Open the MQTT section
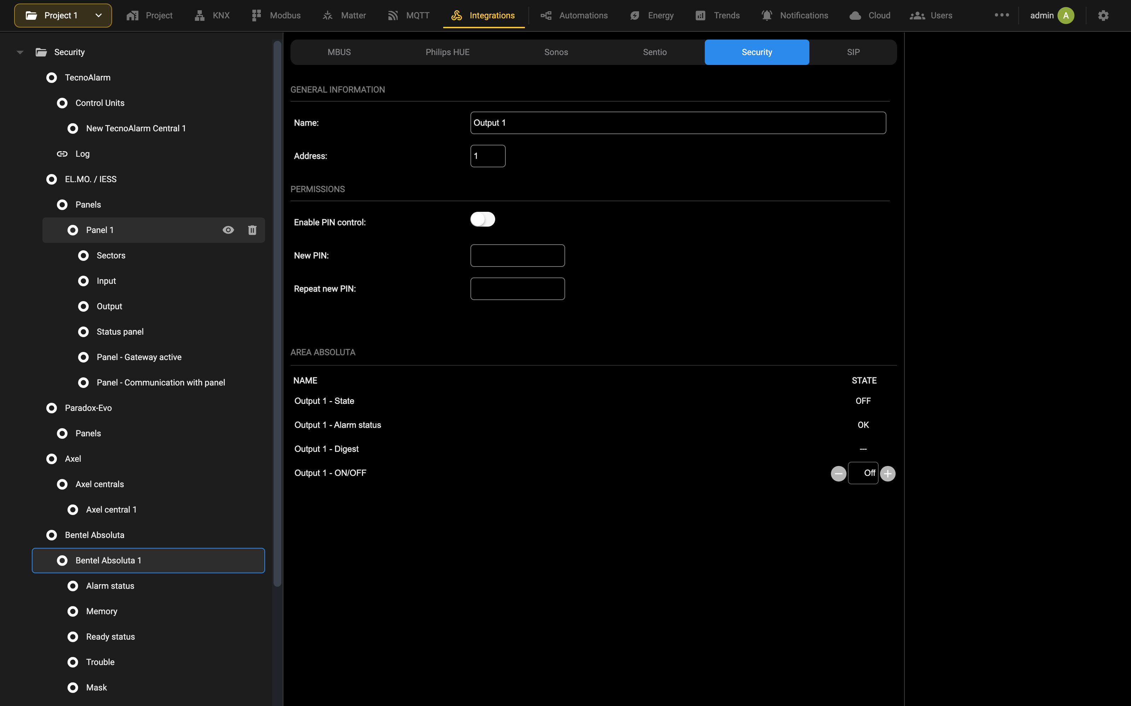The image size is (1131, 706). pyautogui.click(x=409, y=16)
